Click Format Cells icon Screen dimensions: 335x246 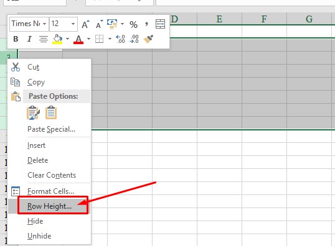(16, 191)
